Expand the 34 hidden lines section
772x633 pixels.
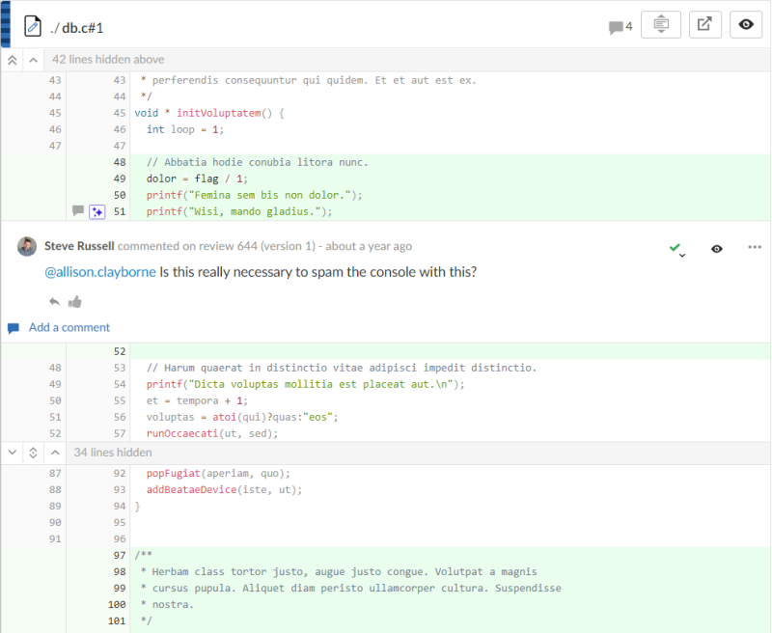pos(32,452)
